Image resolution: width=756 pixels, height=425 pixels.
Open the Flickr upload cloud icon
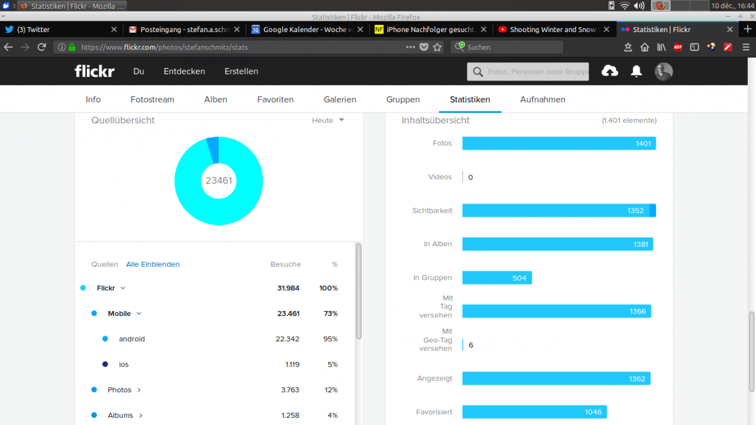(x=610, y=71)
